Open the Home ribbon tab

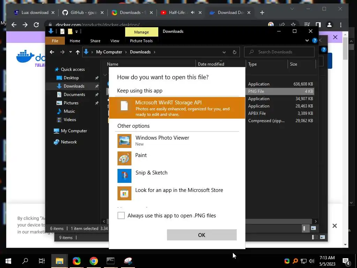tap(75, 41)
